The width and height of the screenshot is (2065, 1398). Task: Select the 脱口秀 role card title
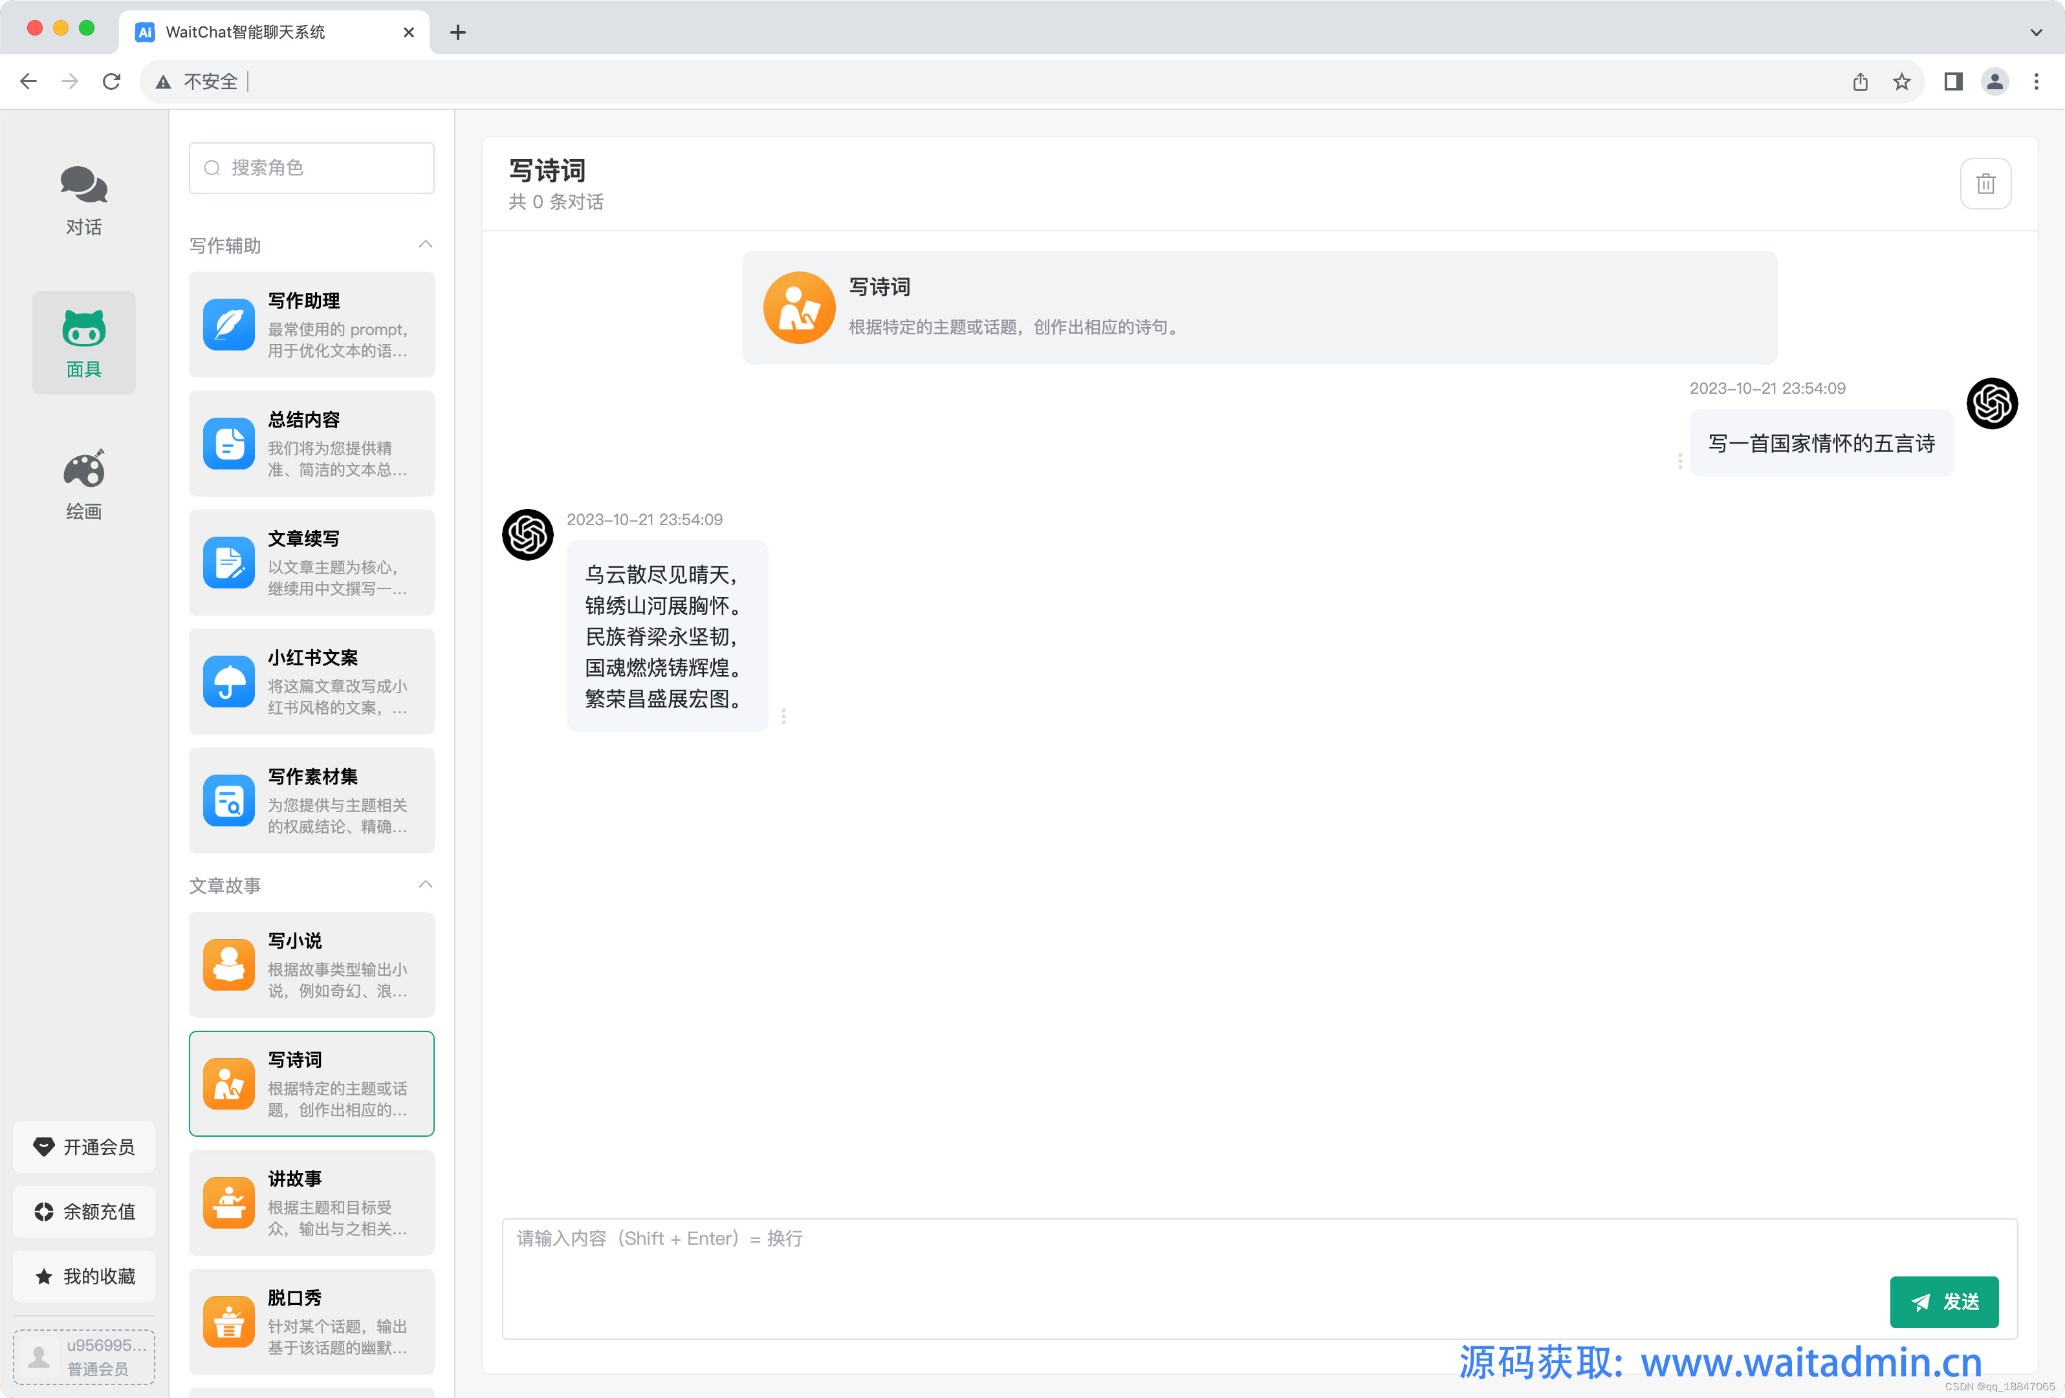point(295,1298)
